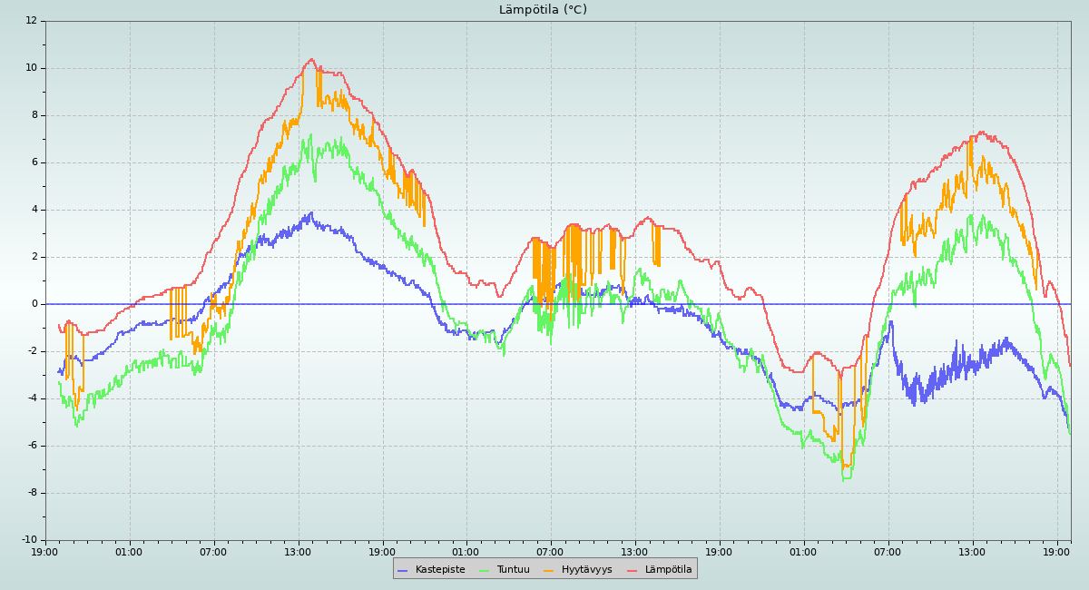Click the blue Kastepiste legend line marker
Image resolution: width=1089 pixels, height=590 pixels.
pos(403,570)
